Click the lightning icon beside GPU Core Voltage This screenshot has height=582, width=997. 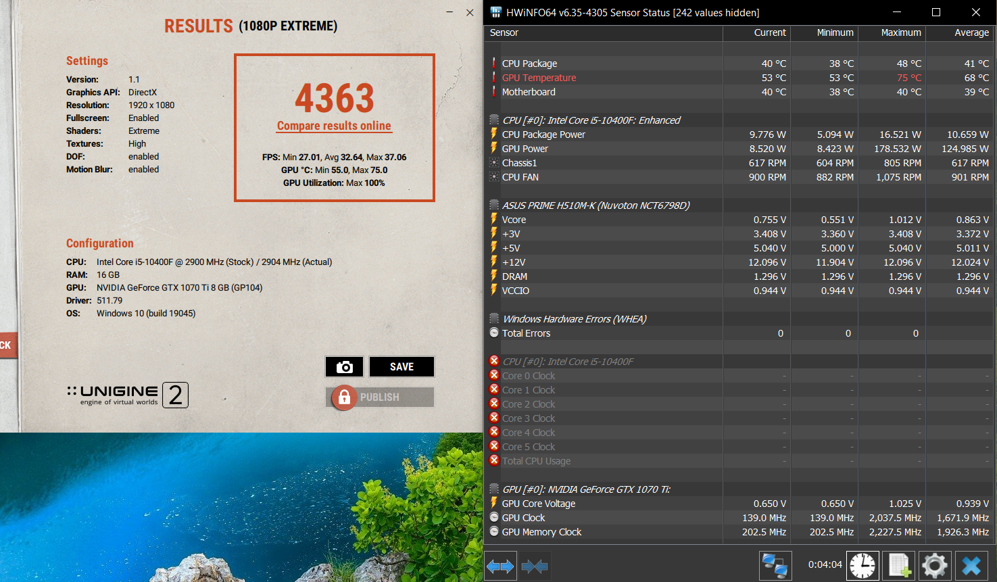coord(494,503)
